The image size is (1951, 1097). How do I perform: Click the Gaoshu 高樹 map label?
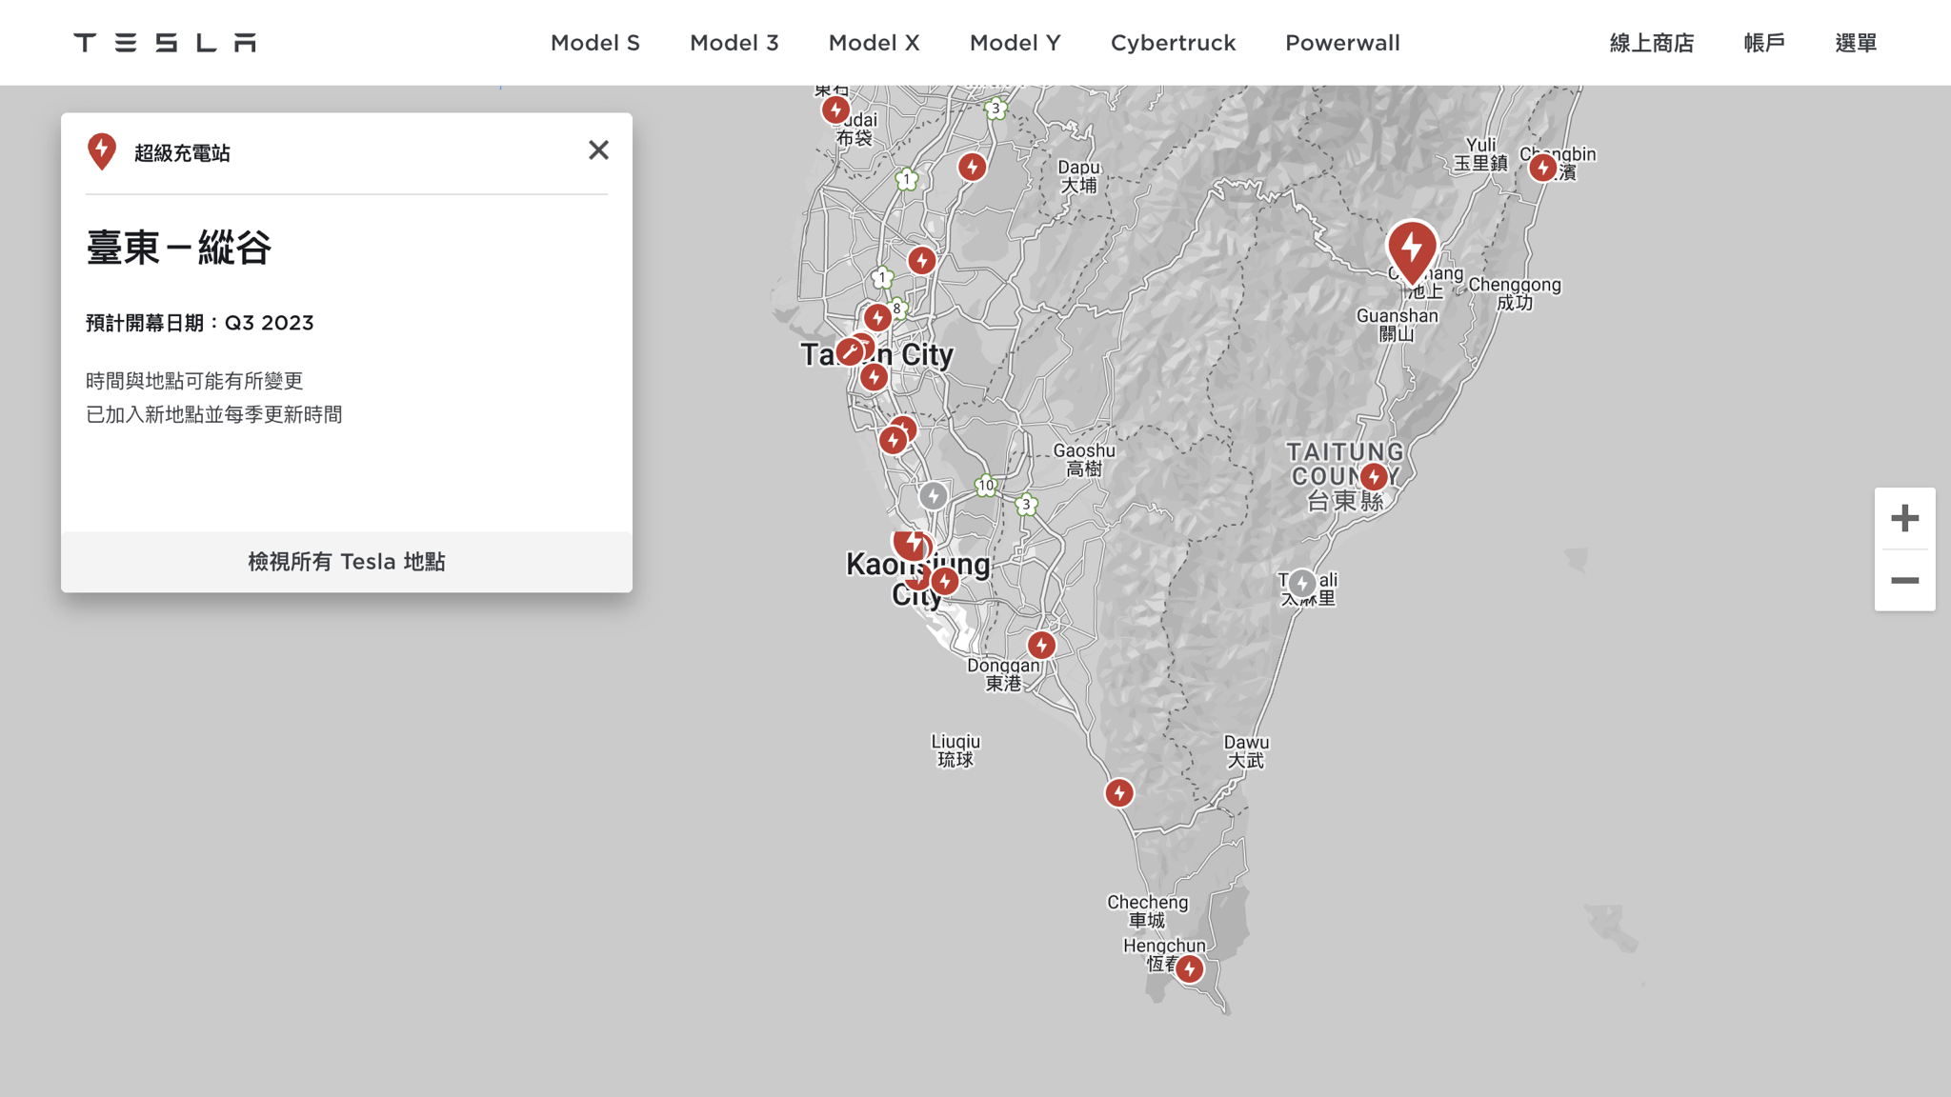pyautogui.click(x=1084, y=460)
